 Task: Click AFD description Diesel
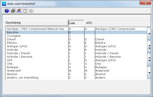pos(100,39)
